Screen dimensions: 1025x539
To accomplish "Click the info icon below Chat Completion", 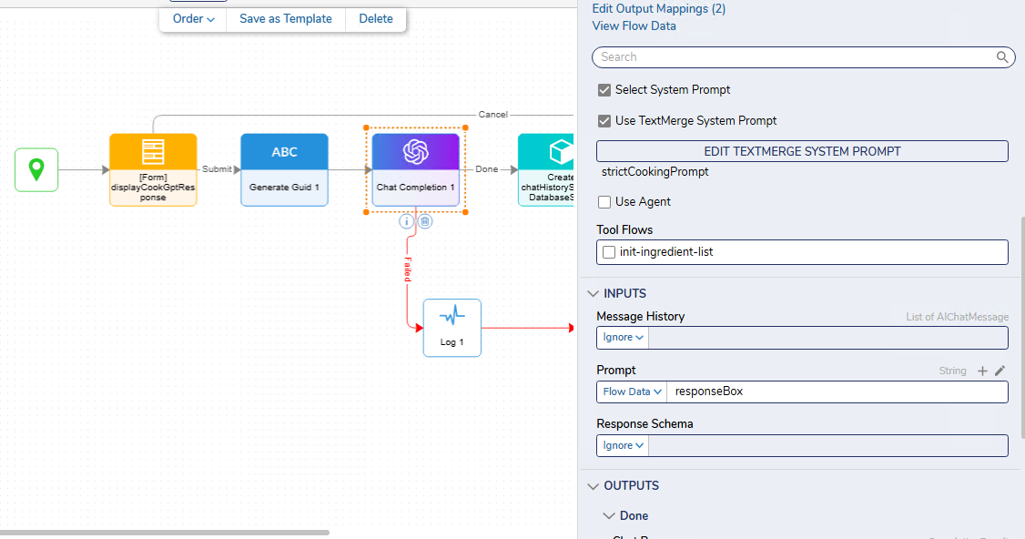I will (x=407, y=221).
